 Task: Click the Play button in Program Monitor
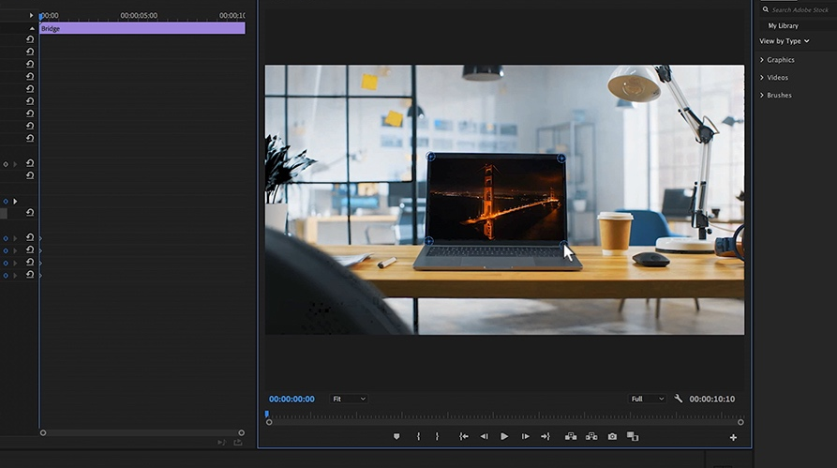(504, 436)
